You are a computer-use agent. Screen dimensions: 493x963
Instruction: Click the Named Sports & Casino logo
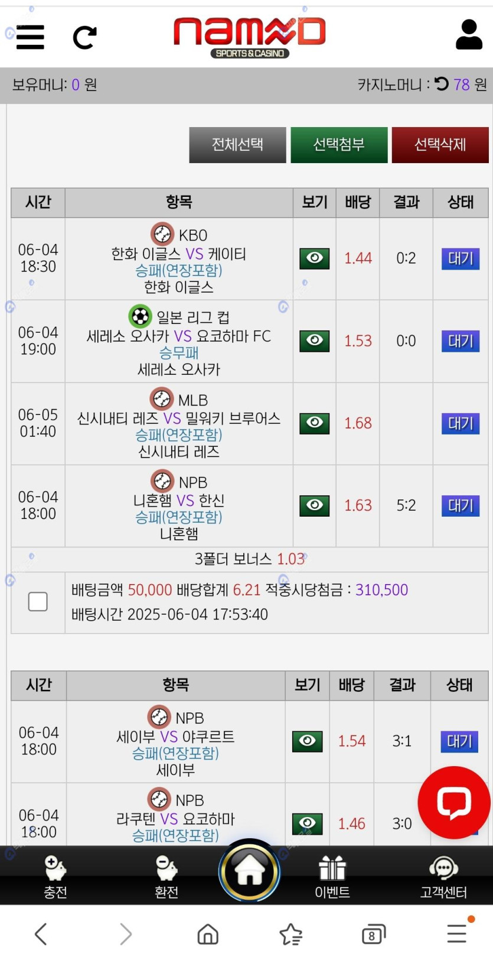click(x=249, y=37)
